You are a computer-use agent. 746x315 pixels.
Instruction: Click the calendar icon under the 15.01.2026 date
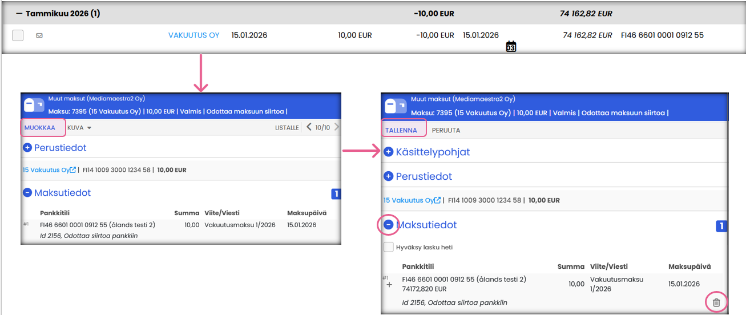pyautogui.click(x=511, y=47)
